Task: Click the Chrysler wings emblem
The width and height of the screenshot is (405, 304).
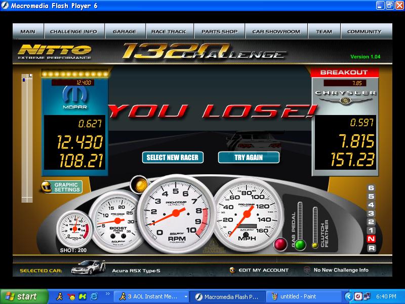Action: point(345,100)
